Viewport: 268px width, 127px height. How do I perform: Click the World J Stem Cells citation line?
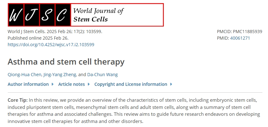point(55,32)
